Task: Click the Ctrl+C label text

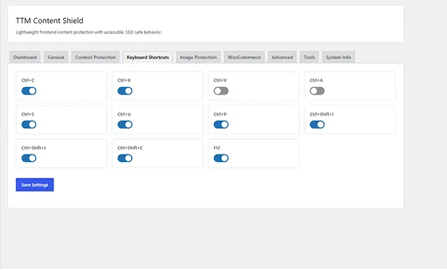Action: click(28, 81)
